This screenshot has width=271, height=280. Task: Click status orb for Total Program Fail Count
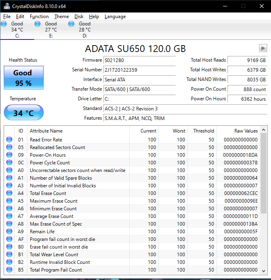[x=9, y=270]
